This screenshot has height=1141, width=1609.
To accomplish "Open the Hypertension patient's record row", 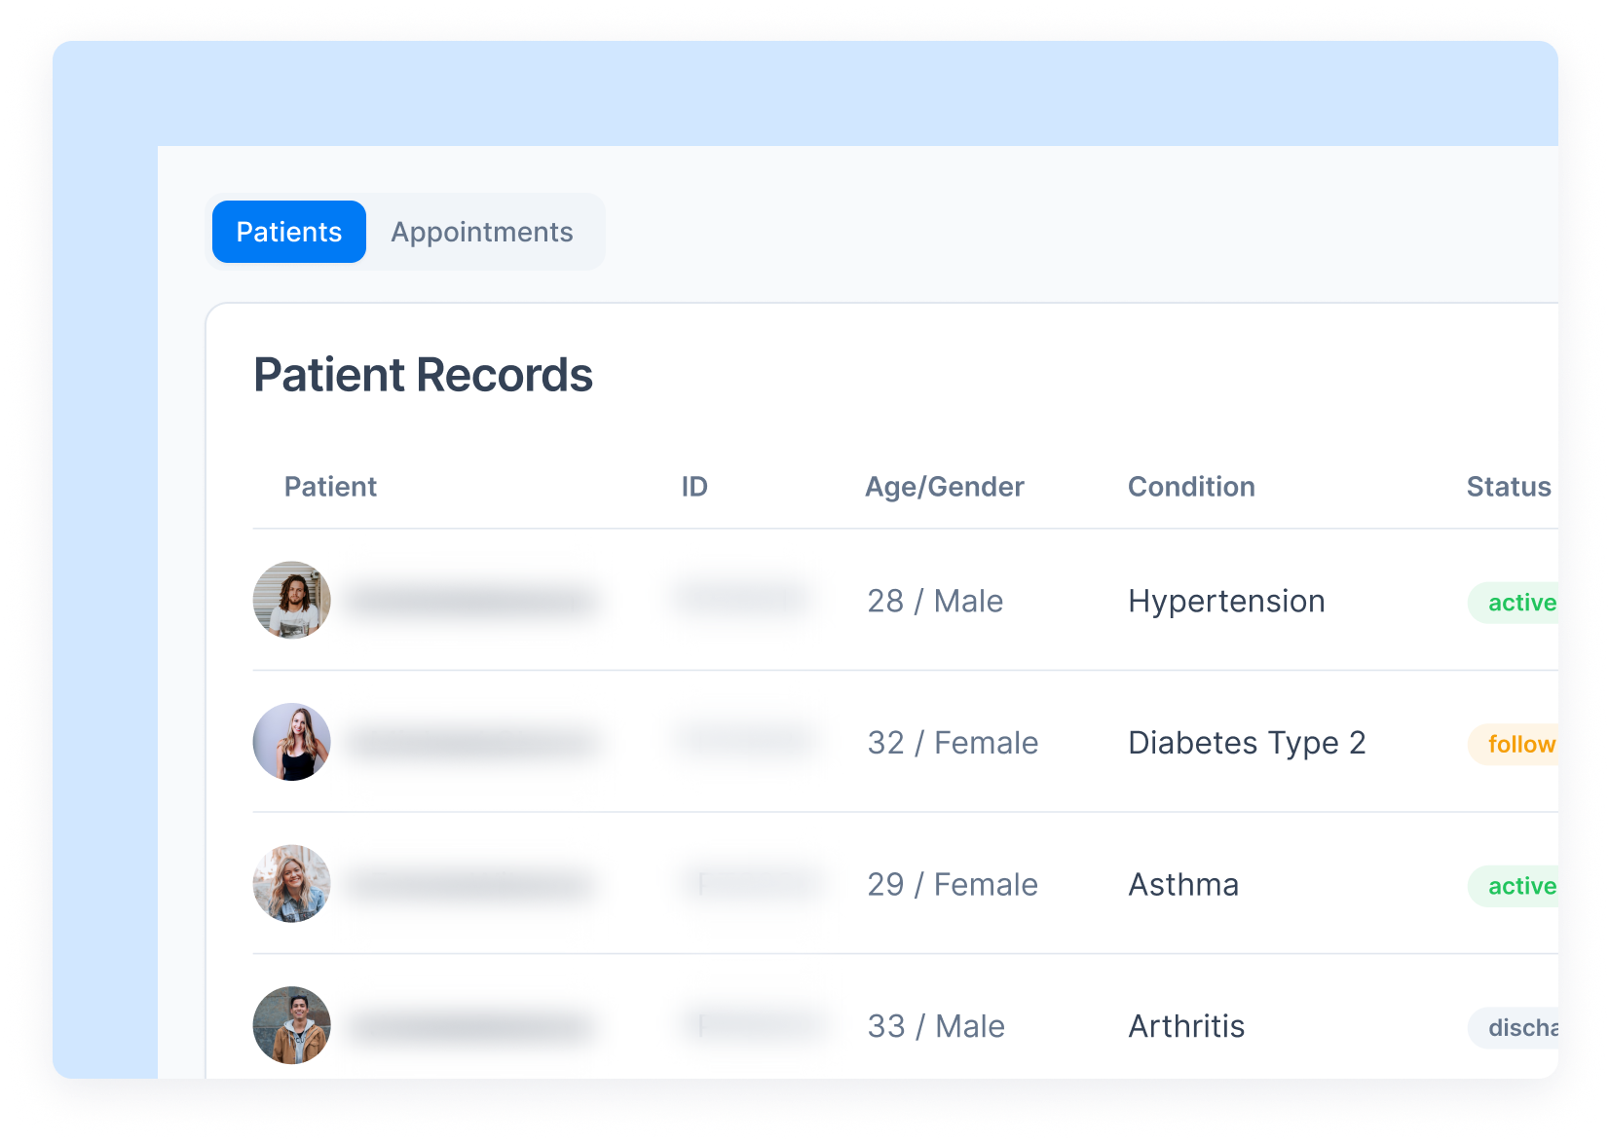I will 877,601.
